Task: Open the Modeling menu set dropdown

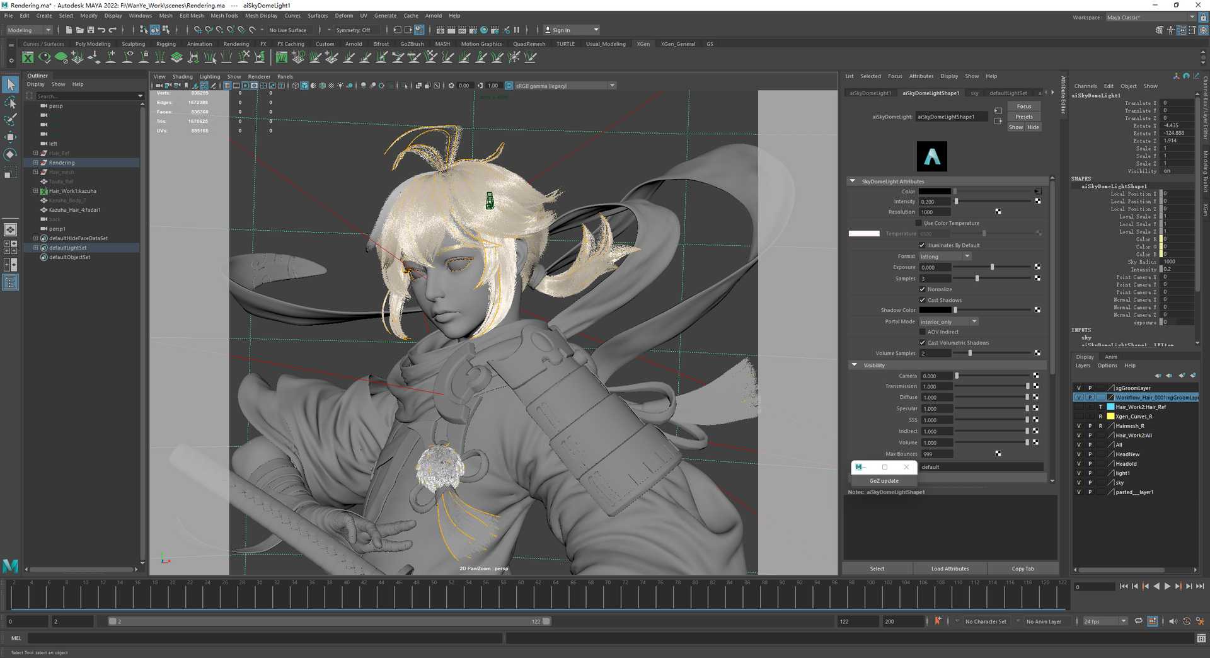Action: (29, 30)
